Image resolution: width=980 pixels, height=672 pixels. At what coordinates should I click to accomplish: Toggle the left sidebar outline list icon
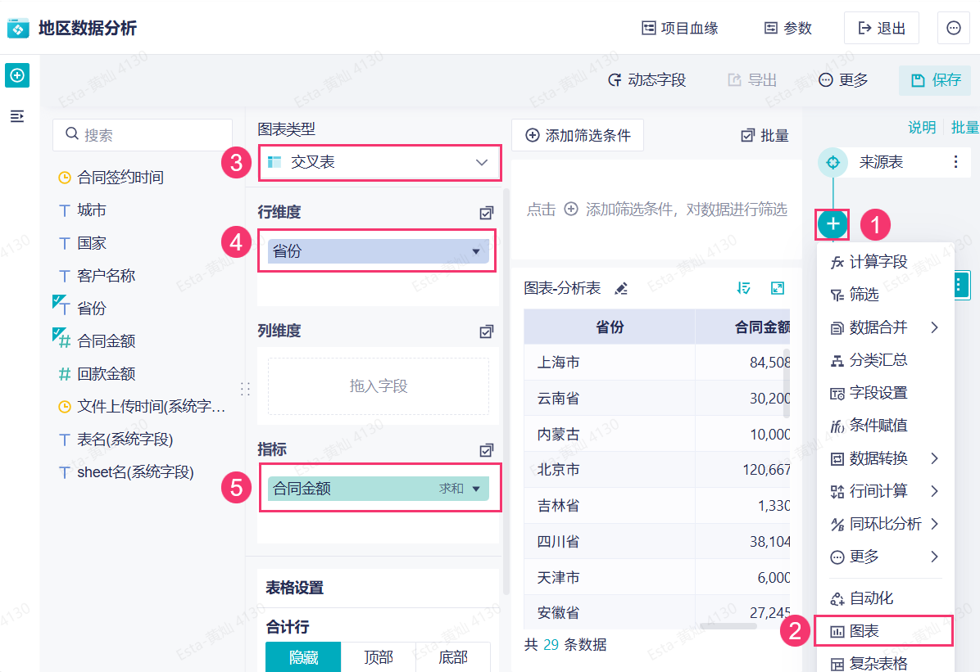click(x=17, y=116)
